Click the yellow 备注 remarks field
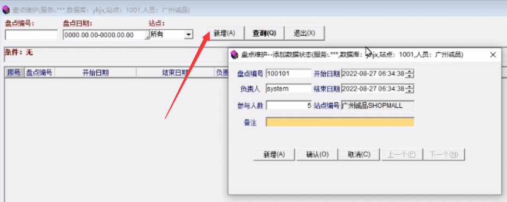The image size is (507, 202). click(340, 122)
